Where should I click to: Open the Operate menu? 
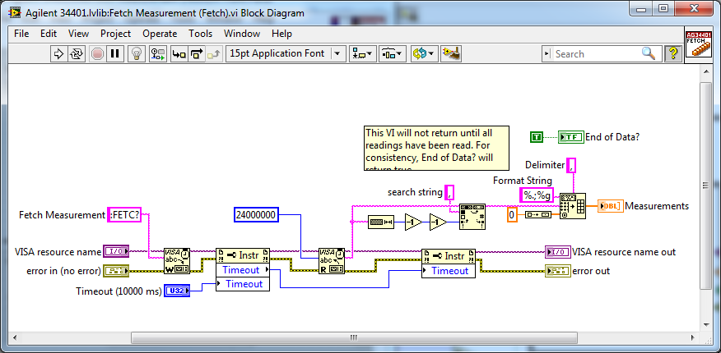pyautogui.click(x=160, y=34)
